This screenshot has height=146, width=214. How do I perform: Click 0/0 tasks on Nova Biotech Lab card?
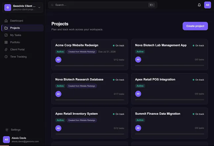(x=199, y=60)
